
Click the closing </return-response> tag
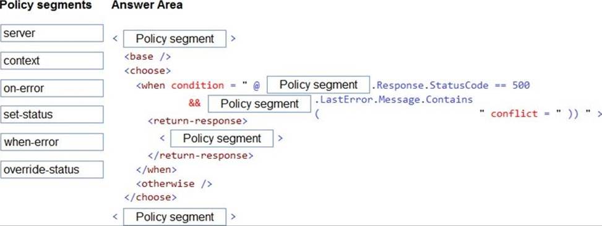point(200,156)
